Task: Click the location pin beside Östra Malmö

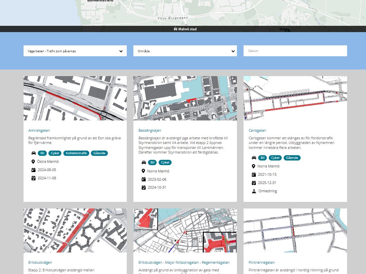Action: tap(33, 162)
